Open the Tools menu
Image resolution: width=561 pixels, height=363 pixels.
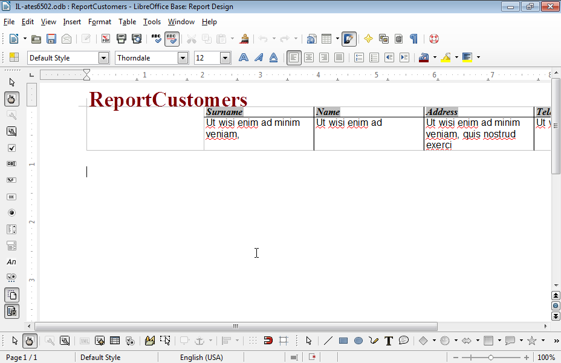coord(152,22)
